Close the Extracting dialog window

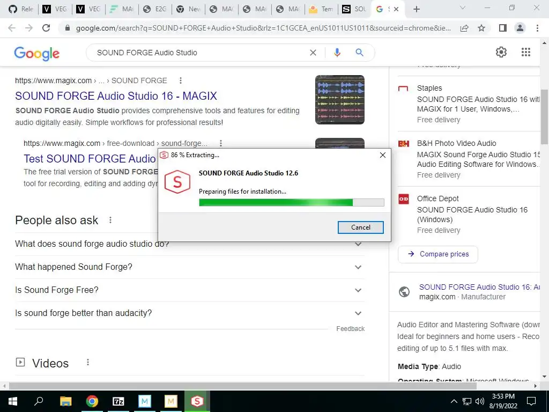tap(383, 155)
